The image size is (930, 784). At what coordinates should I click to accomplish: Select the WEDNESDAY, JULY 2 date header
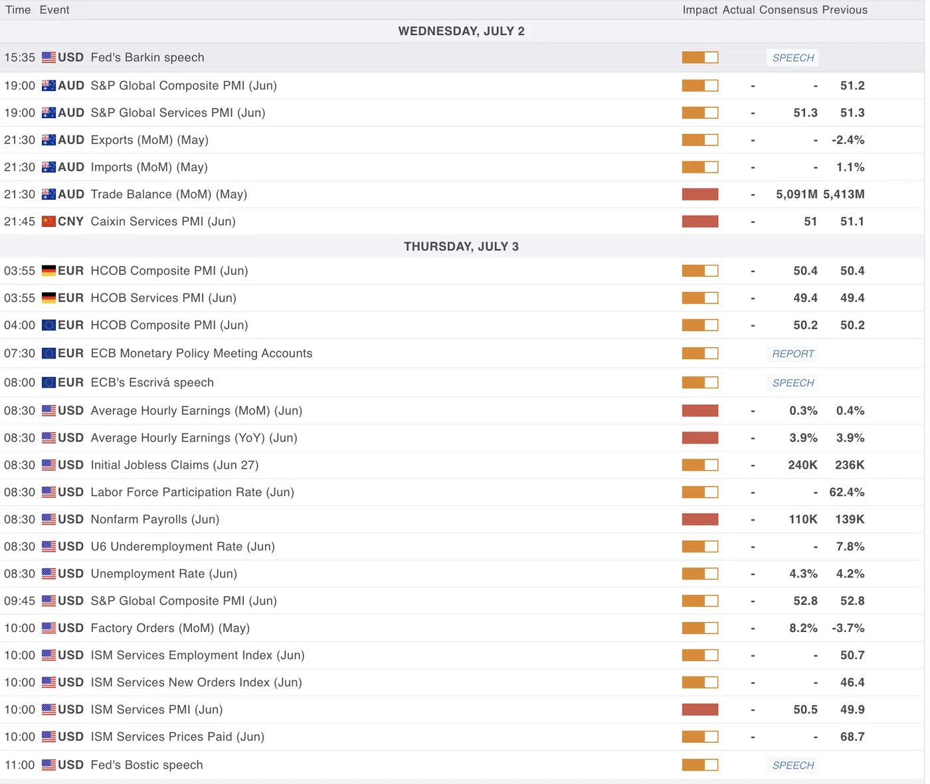coord(462,31)
